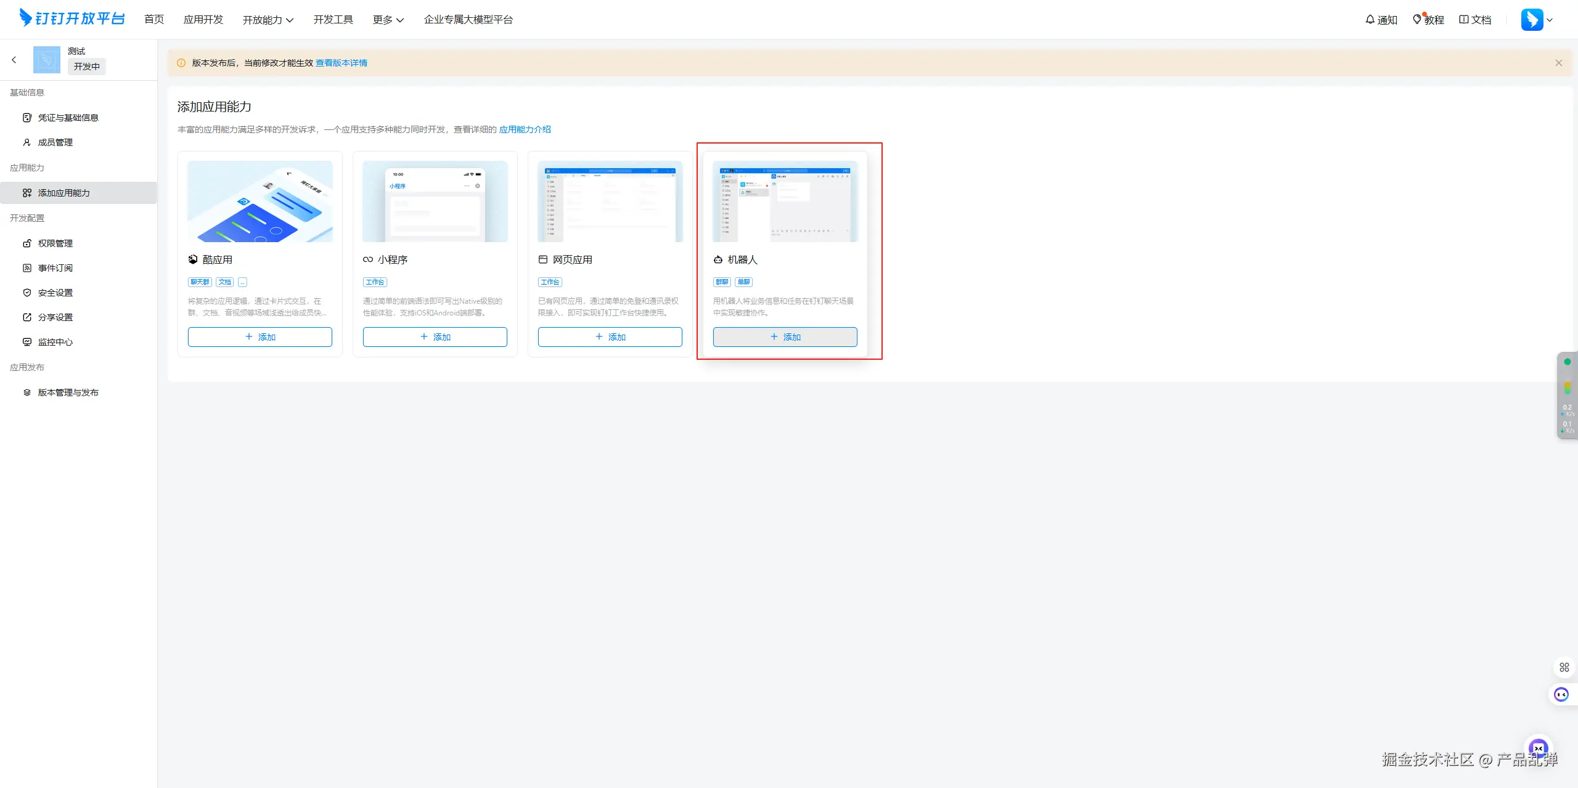Image resolution: width=1578 pixels, height=788 pixels.
Task: Click the floating grid shortcut icon
Action: click(1564, 667)
